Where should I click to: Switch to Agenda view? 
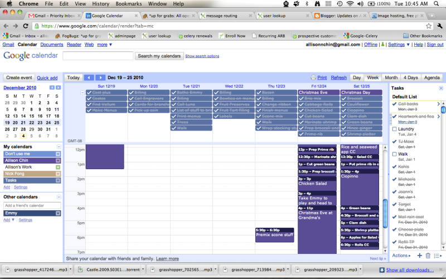(432, 78)
